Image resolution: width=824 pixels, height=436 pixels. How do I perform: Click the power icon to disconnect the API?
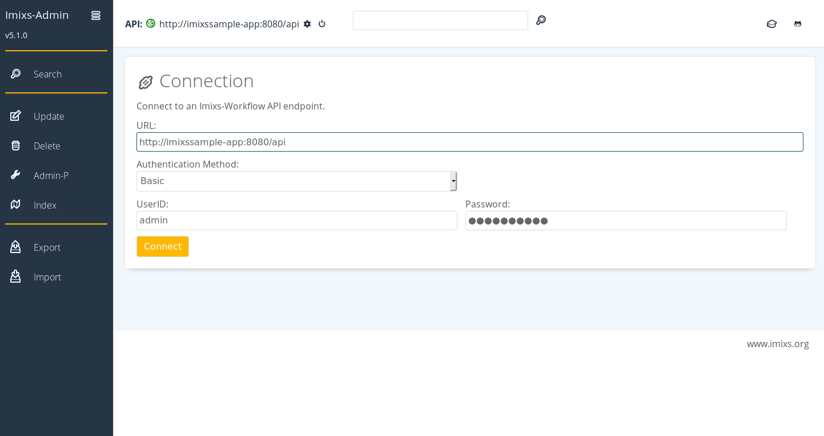322,24
